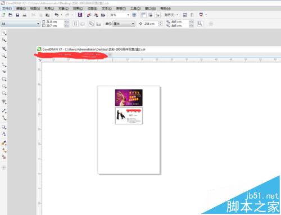Select the Color Eyedropper tool

[4, 143]
